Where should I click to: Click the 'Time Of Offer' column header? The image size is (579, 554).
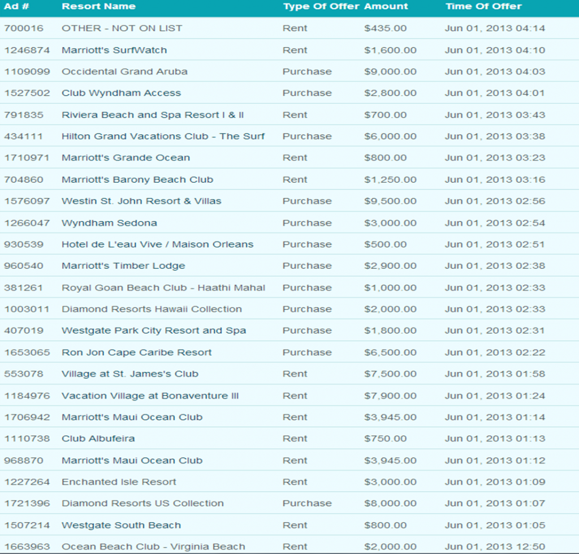[483, 6]
